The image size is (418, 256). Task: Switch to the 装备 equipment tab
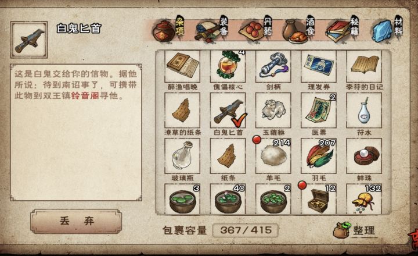pos(212,30)
